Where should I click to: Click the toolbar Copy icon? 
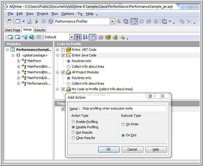182,21
